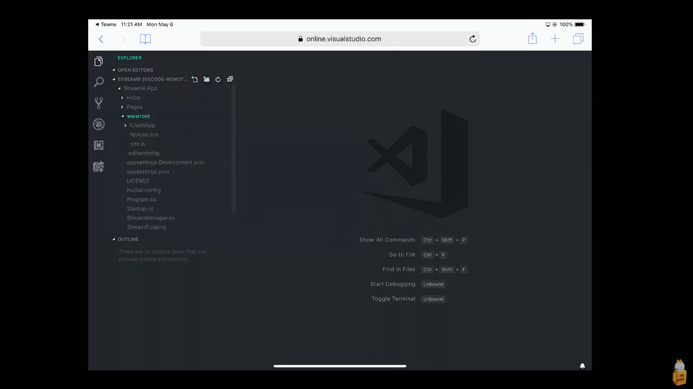Click the 'Find in Files' hint text
Viewport: 693px width, 389px height.
399,269
